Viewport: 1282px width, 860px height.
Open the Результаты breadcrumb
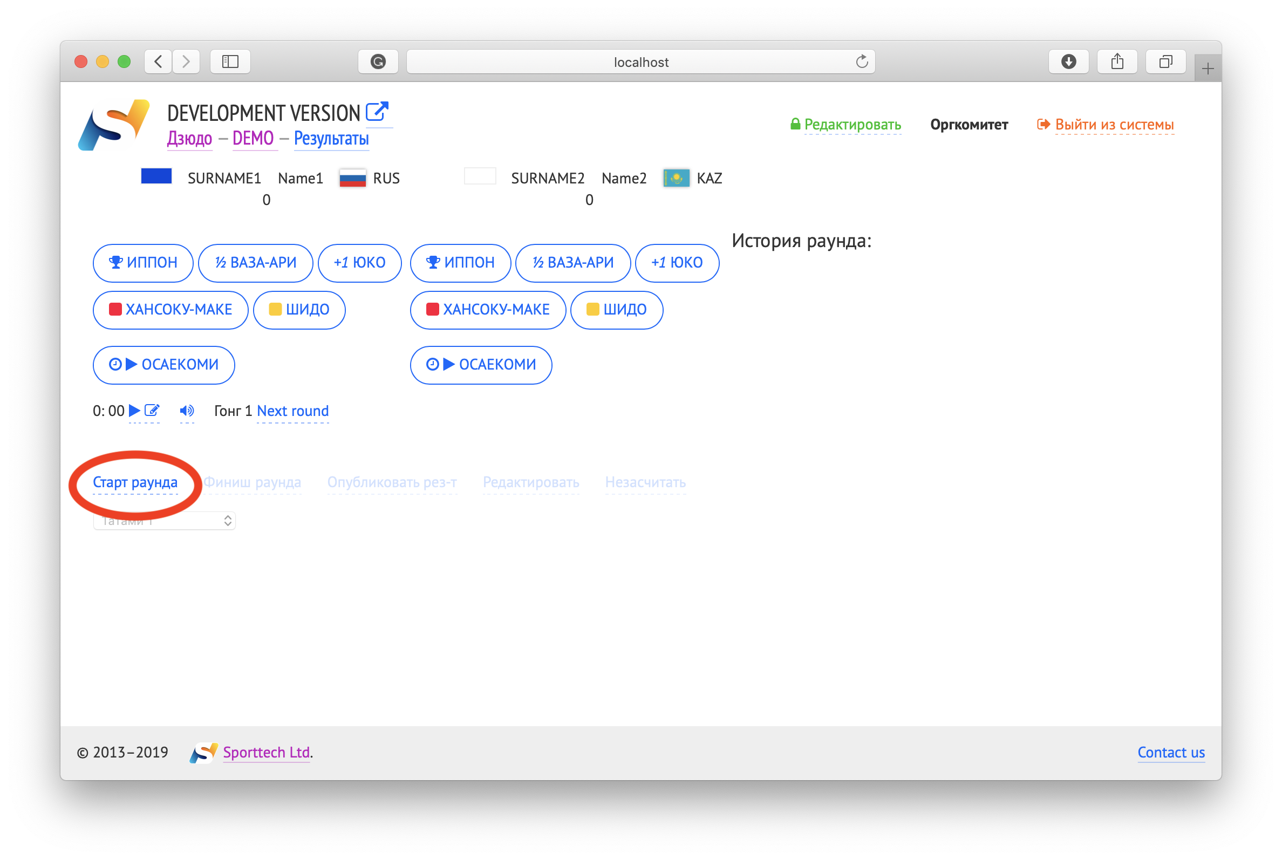tap(331, 139)
